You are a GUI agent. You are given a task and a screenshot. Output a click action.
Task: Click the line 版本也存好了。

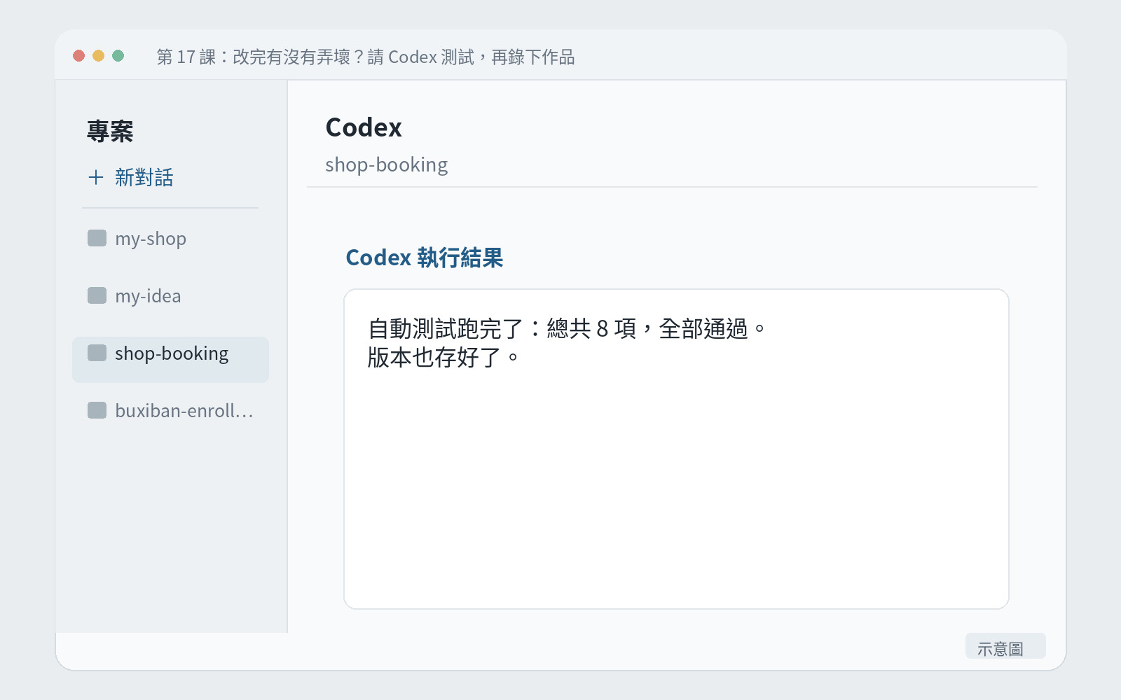[x=443, y=358]
